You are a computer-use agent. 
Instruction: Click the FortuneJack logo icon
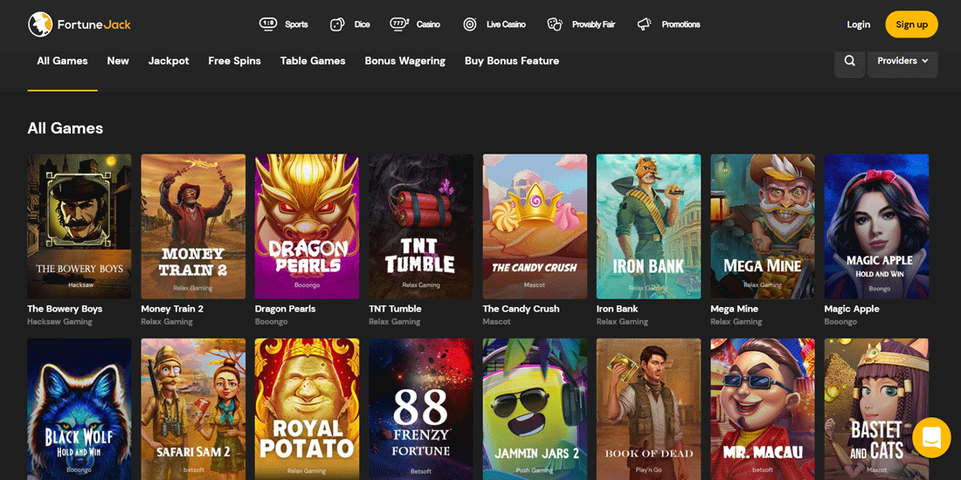(40, 24)
